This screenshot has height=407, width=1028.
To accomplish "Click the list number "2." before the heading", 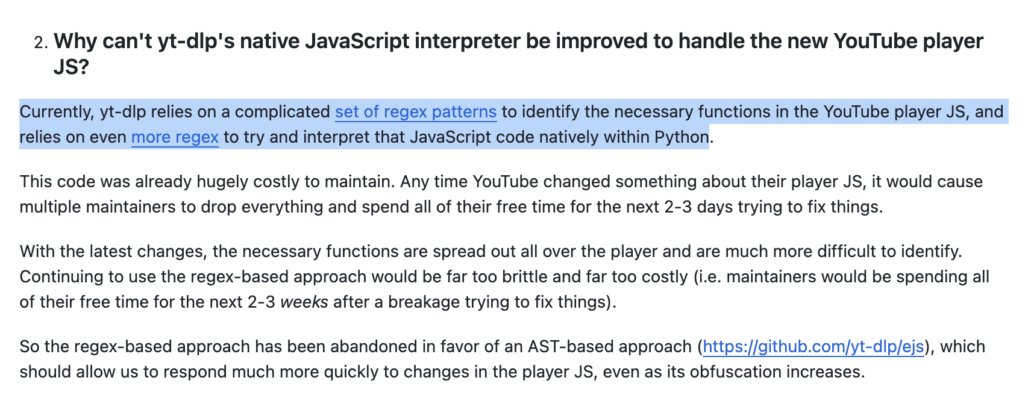I will [40, 43].
